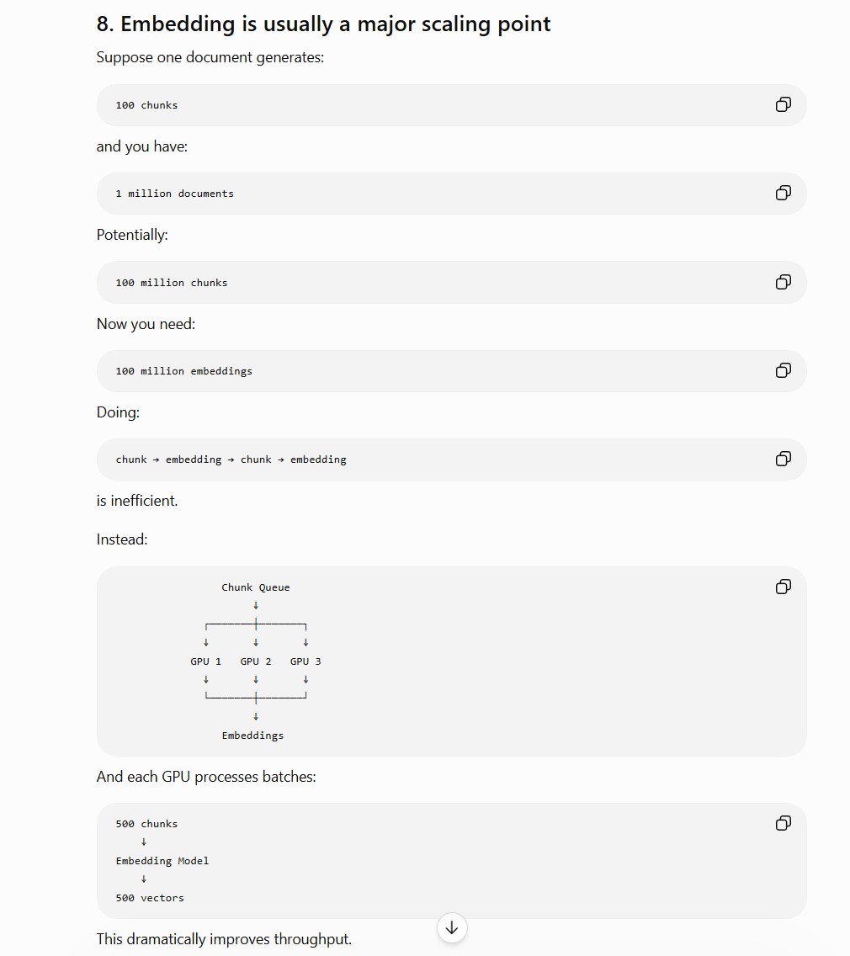The height and width of the screenshot is (956, 850).
Task: Select the 'GPU 2' text in the diagram
Action: pos(256,661)
